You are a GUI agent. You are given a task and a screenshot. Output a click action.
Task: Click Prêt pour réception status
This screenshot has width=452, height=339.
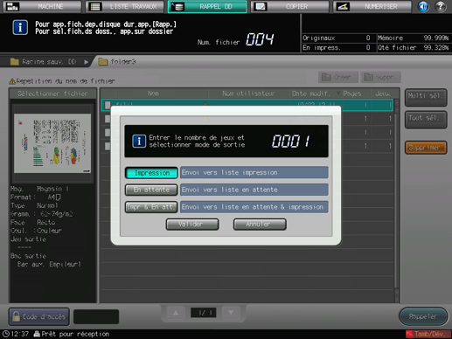point(75,334)
